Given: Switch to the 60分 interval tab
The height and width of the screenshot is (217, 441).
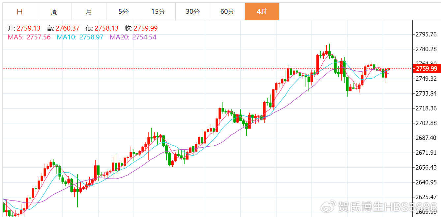Looking at the screenshot, I should [x=227, y=12].
